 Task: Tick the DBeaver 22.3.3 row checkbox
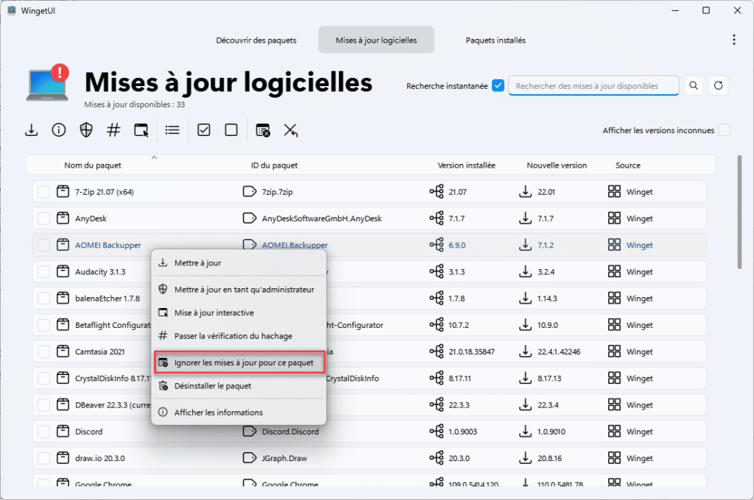[43, 405]
